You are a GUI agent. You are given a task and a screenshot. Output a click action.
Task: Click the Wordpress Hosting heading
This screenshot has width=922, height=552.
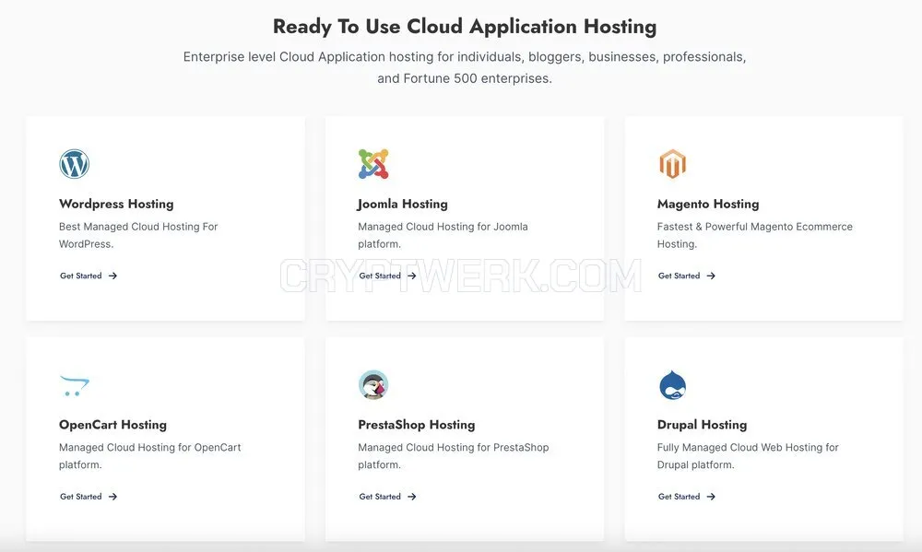click(116, 204)
